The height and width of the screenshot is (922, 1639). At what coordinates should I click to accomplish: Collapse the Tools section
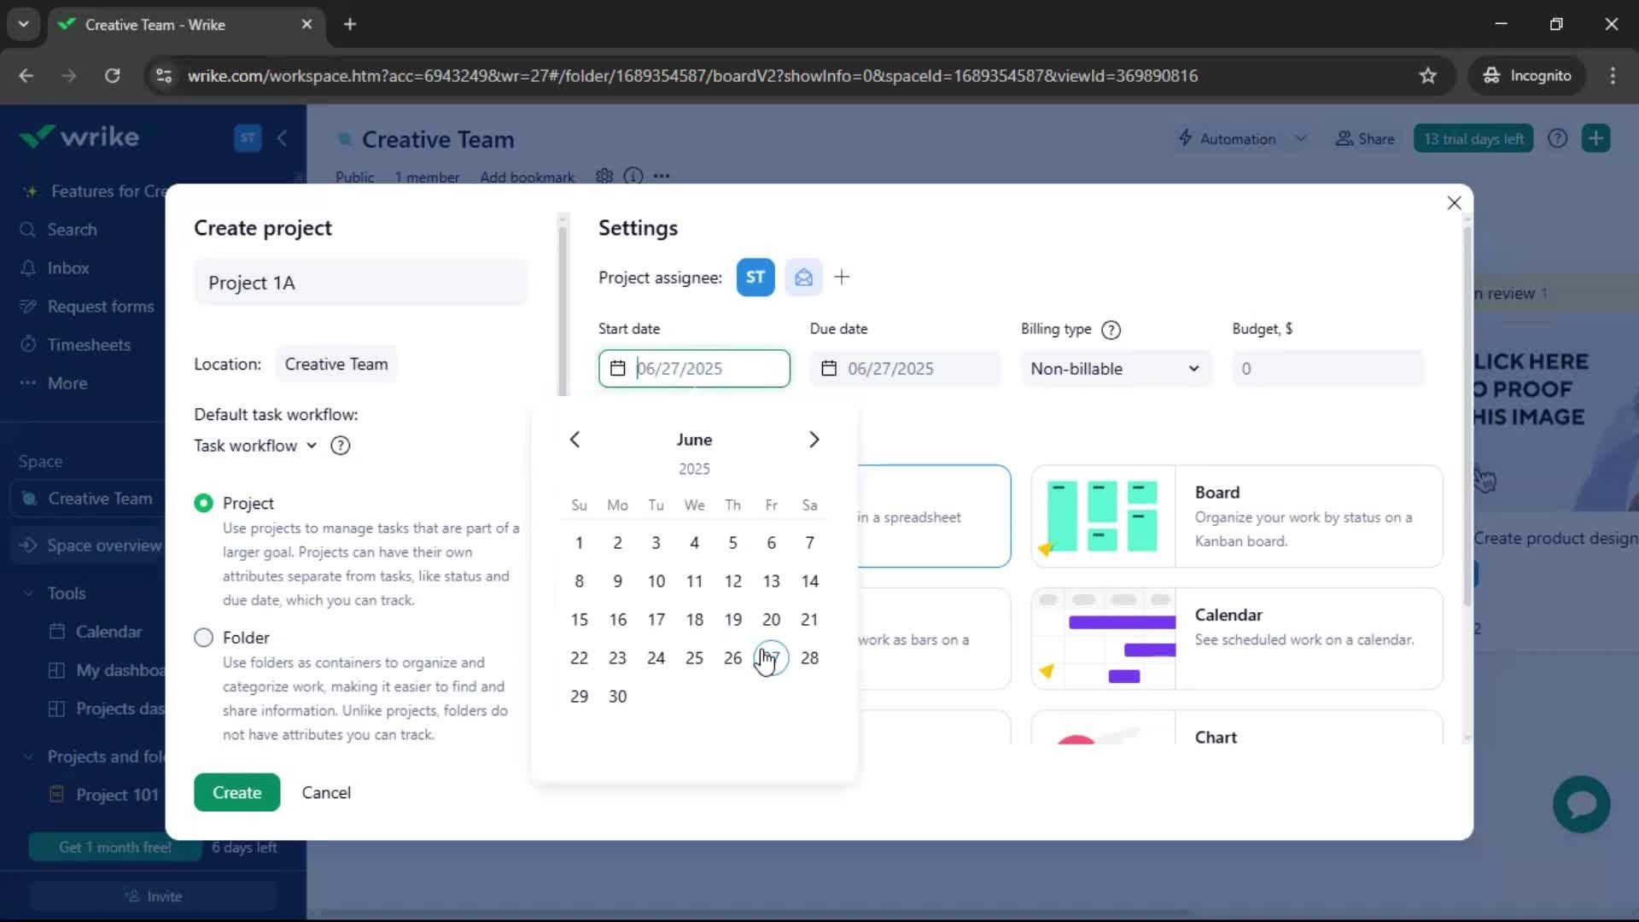pos(28,593)
